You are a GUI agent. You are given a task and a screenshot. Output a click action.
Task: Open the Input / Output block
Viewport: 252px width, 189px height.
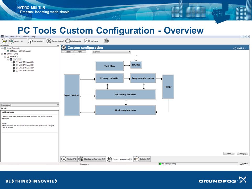[x=72, y=95]
